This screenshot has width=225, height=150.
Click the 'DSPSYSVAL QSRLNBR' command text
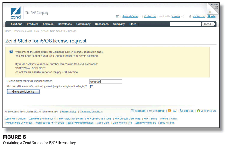tap(30, 68)
